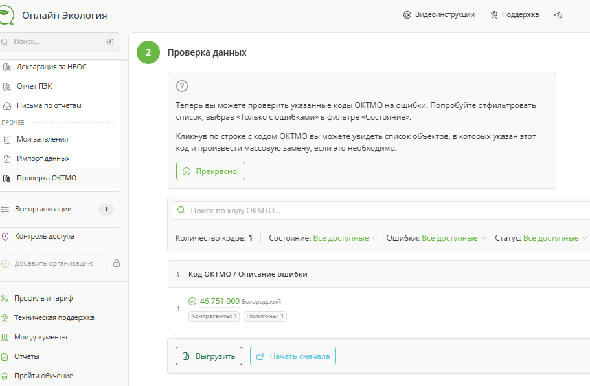
Task: Click the lock icon beside Добавить организацию
Action: pyautogui.click(x=117, y=263)
